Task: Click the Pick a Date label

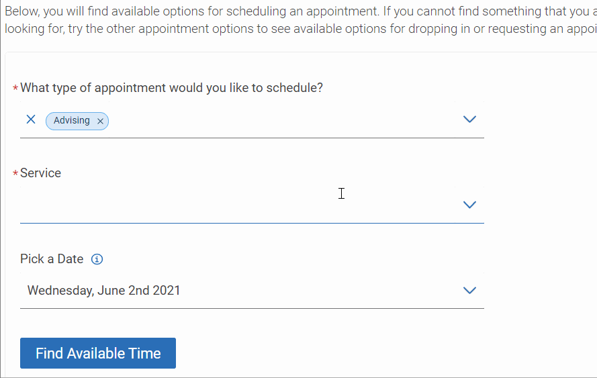Action: (x=52, y=259)
